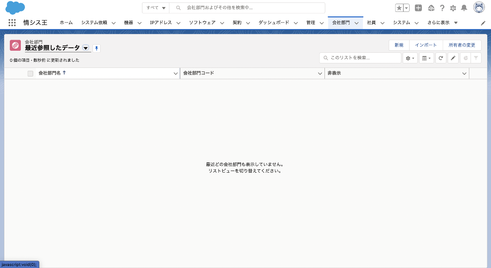Open the user profile avatar
This screenshot has height=268, width=491.
[479, 7]
